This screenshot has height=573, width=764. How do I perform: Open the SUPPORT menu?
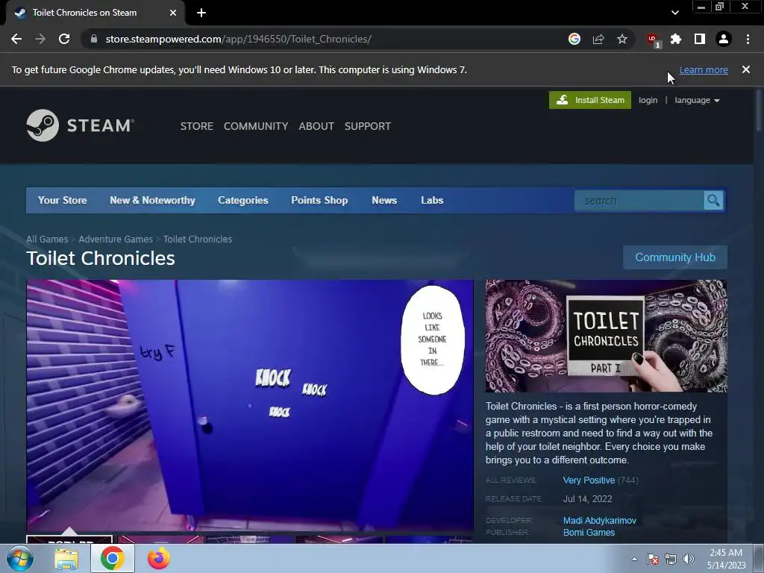[368, 126]
